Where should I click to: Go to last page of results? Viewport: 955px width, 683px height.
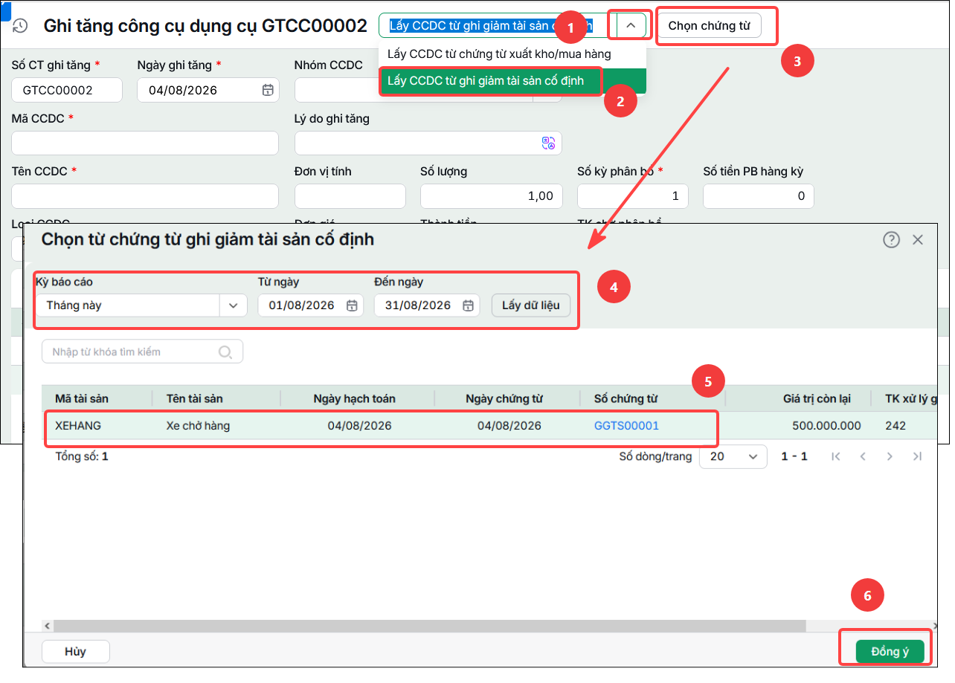click(917, 456)
